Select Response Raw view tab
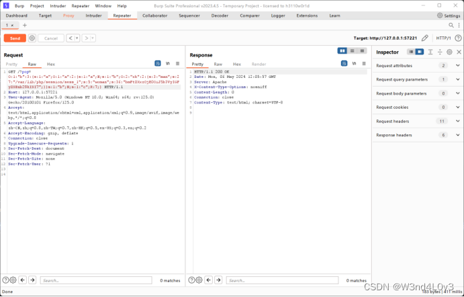 click(x=218, y=64)
